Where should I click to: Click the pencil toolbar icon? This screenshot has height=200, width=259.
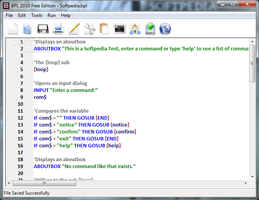pos(74,29)
